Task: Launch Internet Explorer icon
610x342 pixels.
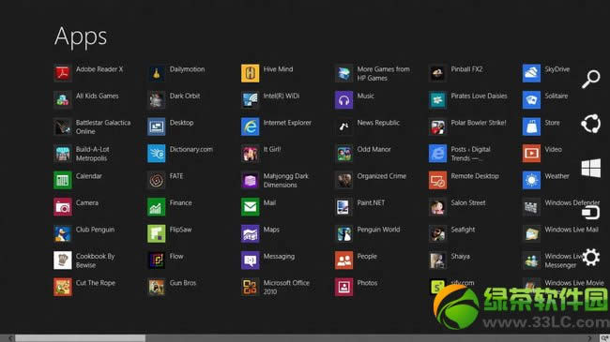Action: 251,126
